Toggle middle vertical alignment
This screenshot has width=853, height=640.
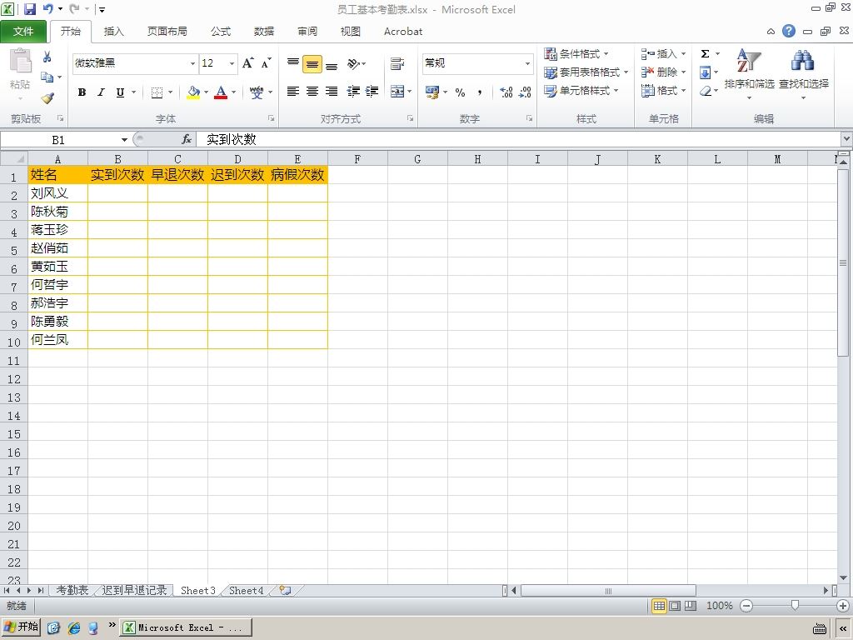312,63
